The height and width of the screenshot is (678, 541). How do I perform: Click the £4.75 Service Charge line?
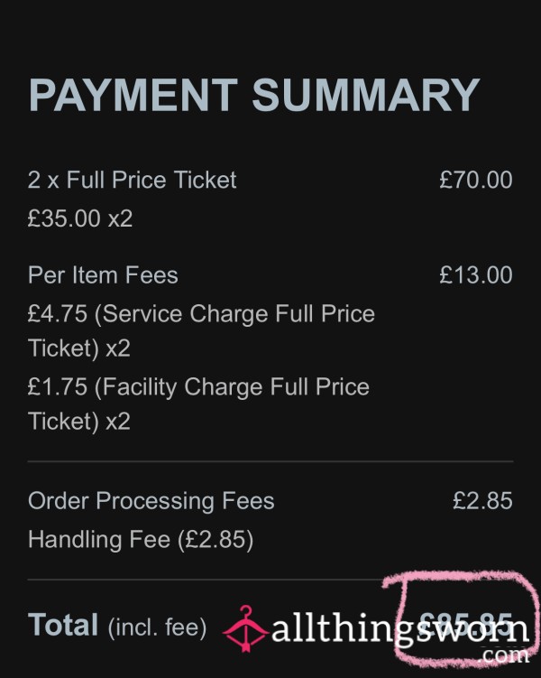pos(201,330)
